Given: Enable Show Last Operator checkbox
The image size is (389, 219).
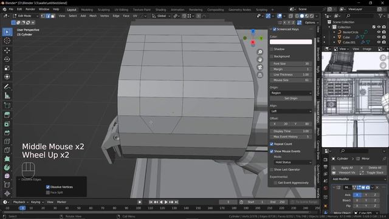Looking at the screenshot, I should 272,170.
